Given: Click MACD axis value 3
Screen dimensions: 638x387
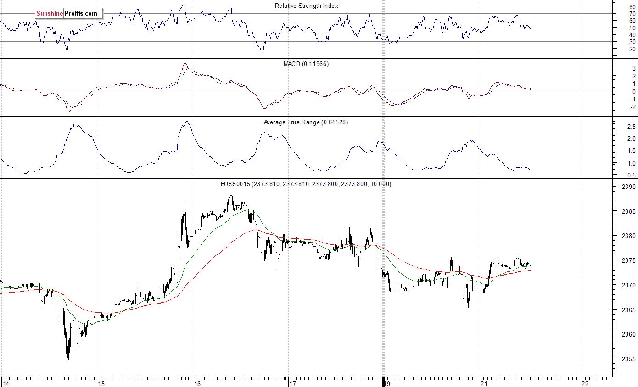Looking at the screenshot, I should click(x=633, y=69).
